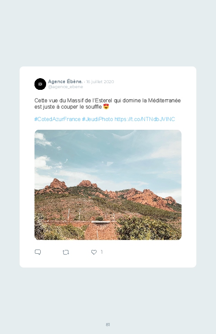Click the Agence Ébène account name
This screenshot has height=334, width=216.
pos(65,82)
